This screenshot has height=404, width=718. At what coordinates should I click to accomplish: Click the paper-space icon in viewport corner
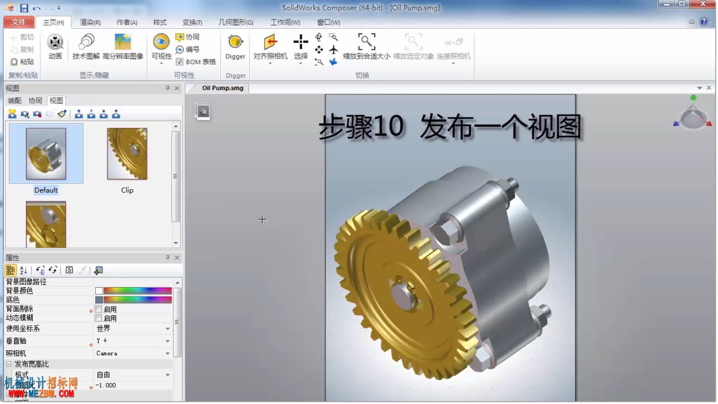203,111
